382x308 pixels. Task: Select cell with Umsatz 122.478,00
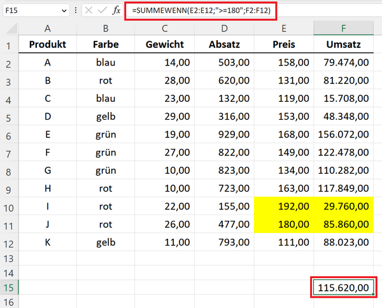tap(344, 153)
